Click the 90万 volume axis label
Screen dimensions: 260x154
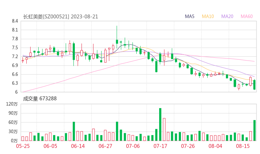tap(13, 113)
